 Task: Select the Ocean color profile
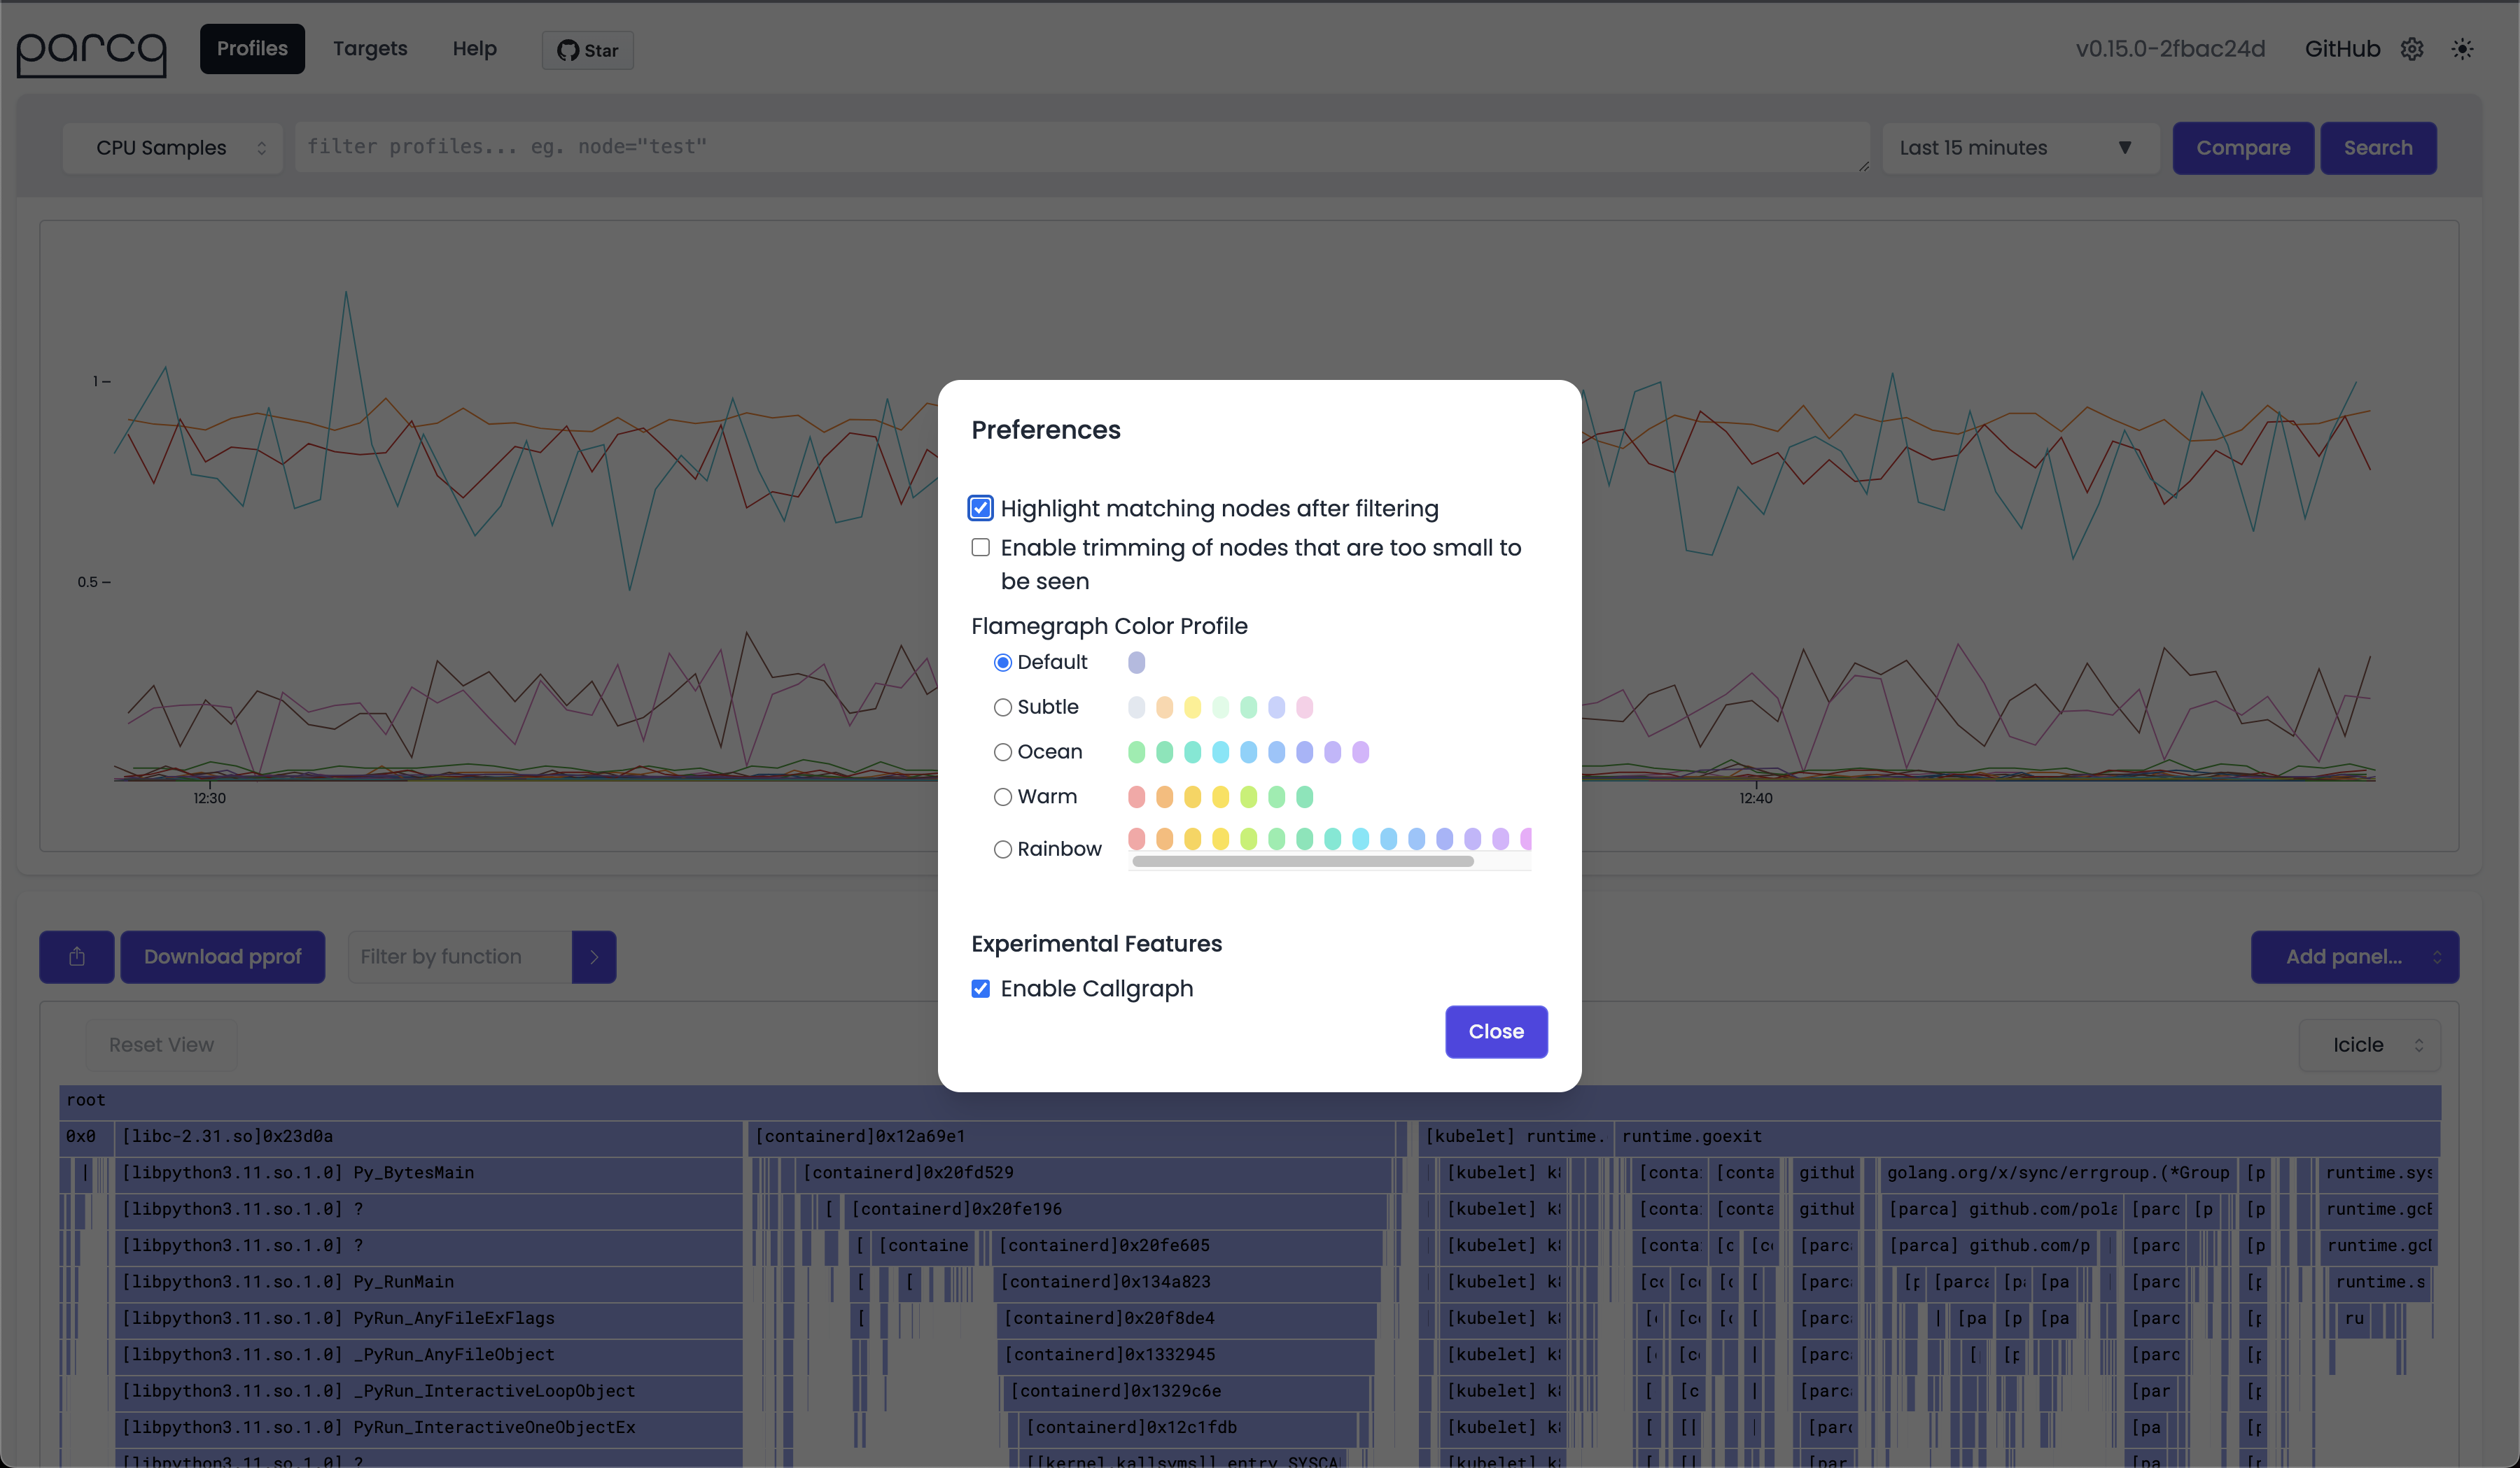point(1003,752)
